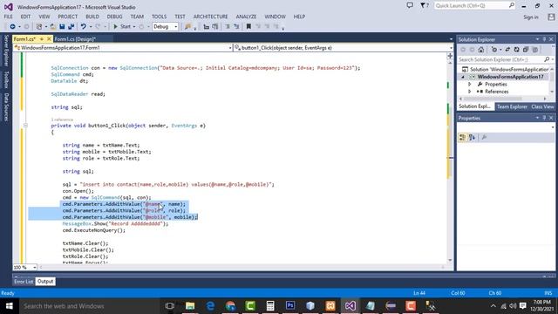
Task: Click the Find in Files toolbar icon
Action: click(188, 27)
